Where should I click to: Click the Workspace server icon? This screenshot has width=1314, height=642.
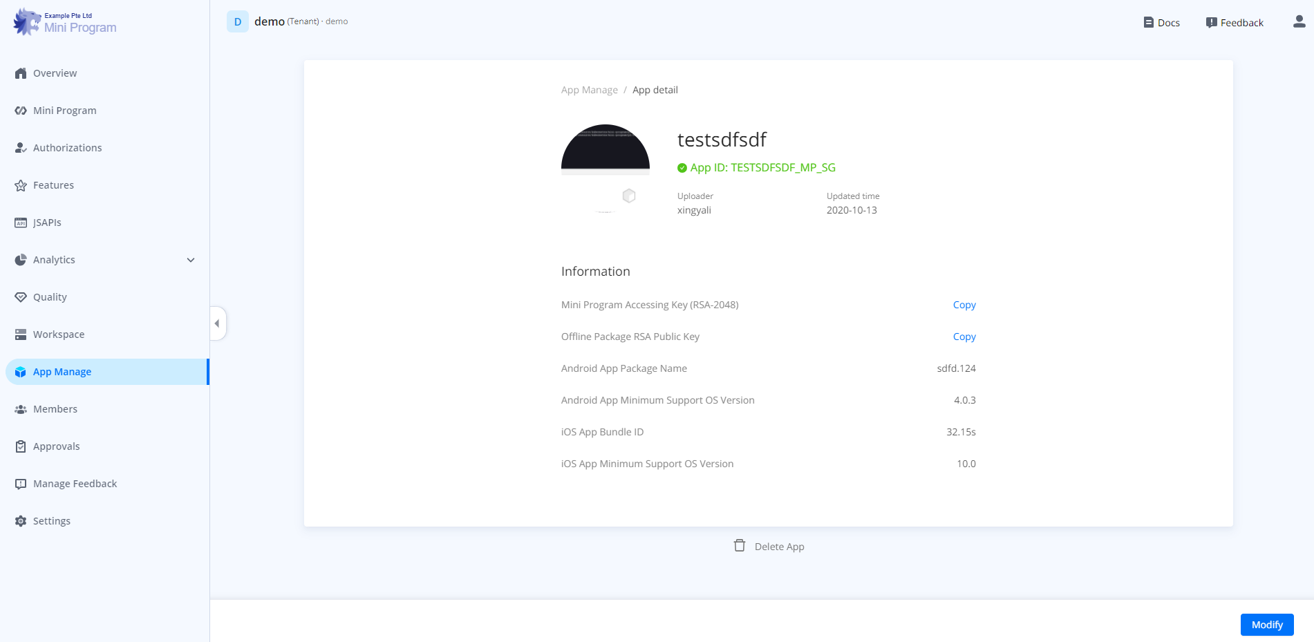21,334
